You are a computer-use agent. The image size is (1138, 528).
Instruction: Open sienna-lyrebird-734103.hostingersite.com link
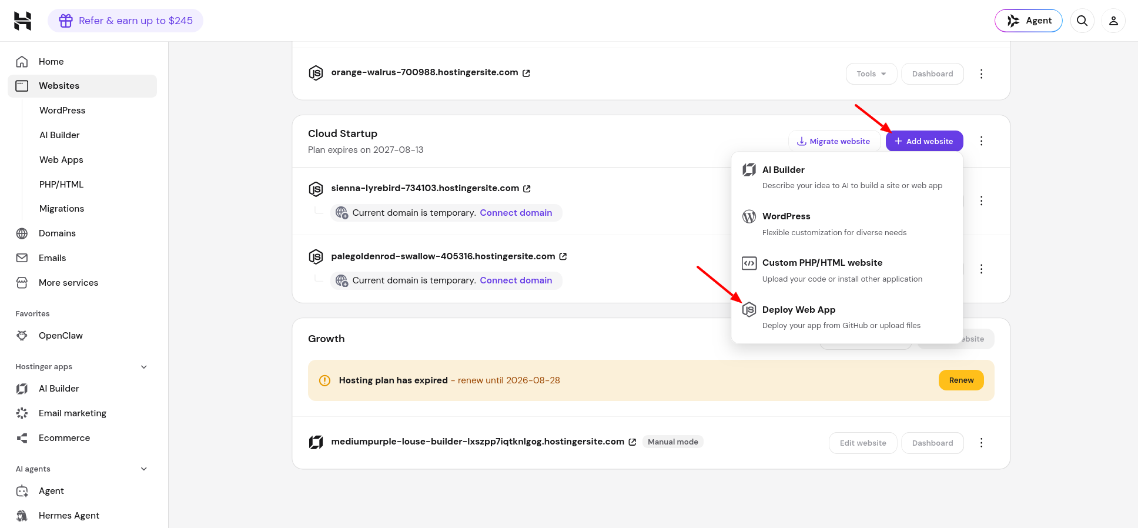click(x=425, y=188)
